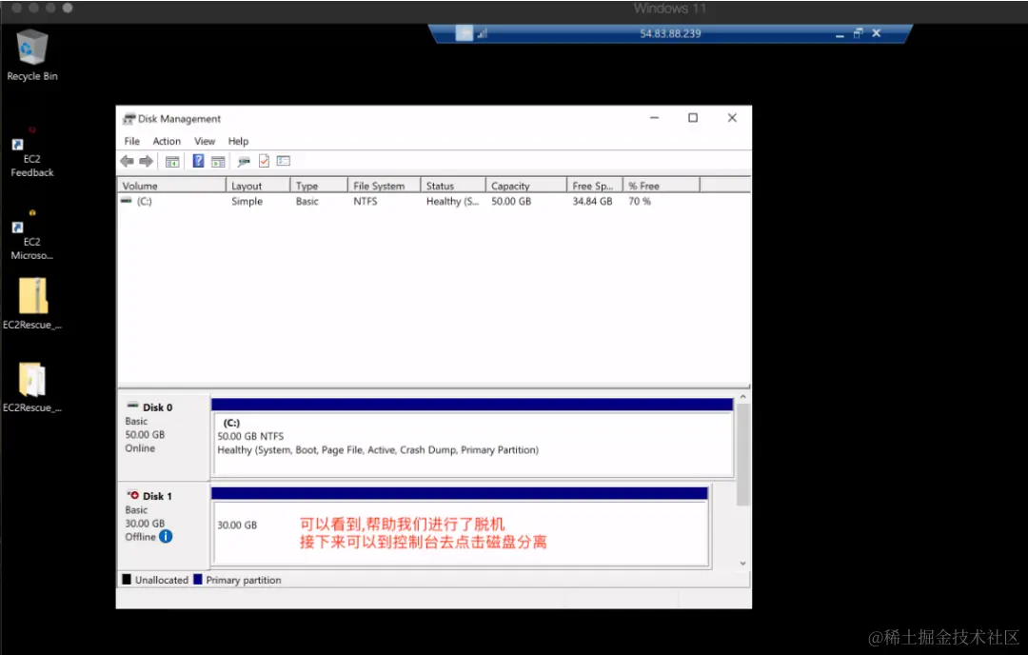Click the Disk 1 offline status icon

tap(133, 495)
